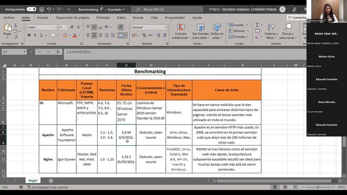Open Buscar y seleccionar menu
Image resolution: width=347 pixels, height=195 pixels.
(288, 31)
